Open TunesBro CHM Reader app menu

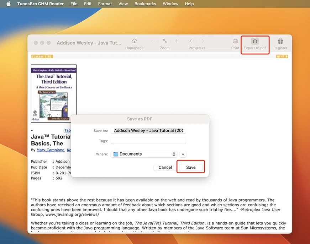point(40,4)
